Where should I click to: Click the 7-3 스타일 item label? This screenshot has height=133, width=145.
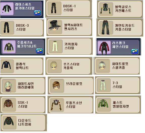point(117,85)
